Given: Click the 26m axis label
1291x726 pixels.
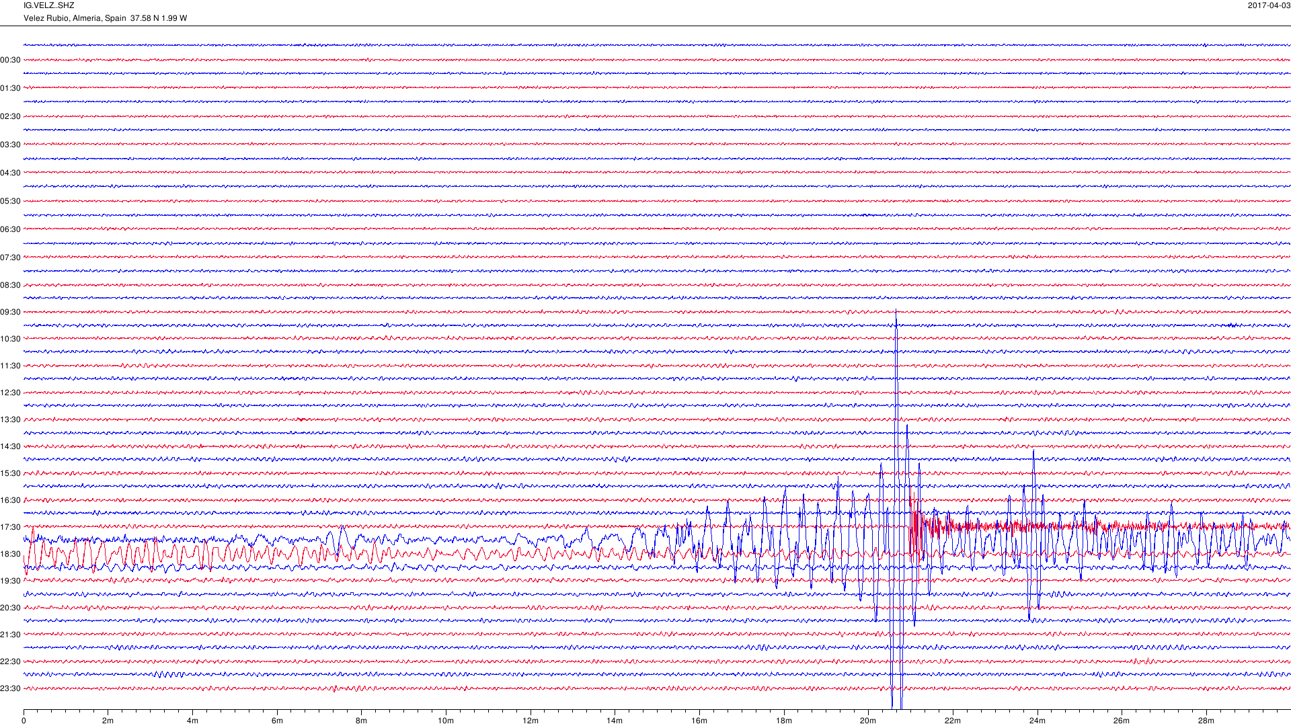Looking at the screenshot, I should point(1122,721).
